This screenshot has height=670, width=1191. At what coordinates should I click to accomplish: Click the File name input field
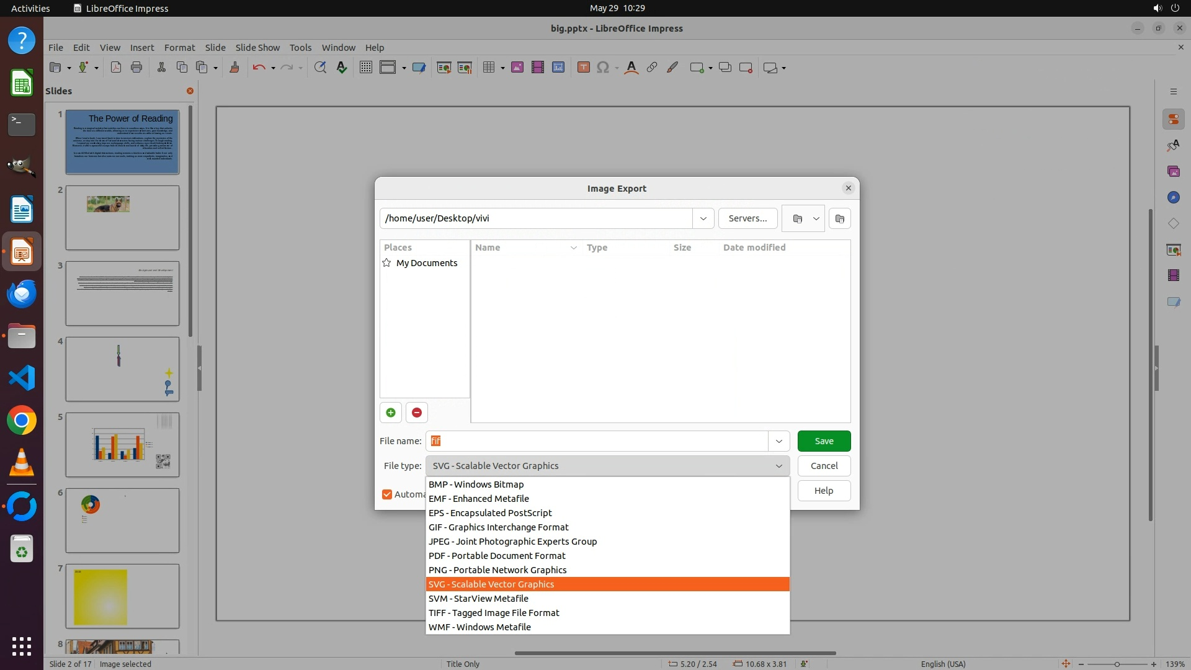coord(595,441)
